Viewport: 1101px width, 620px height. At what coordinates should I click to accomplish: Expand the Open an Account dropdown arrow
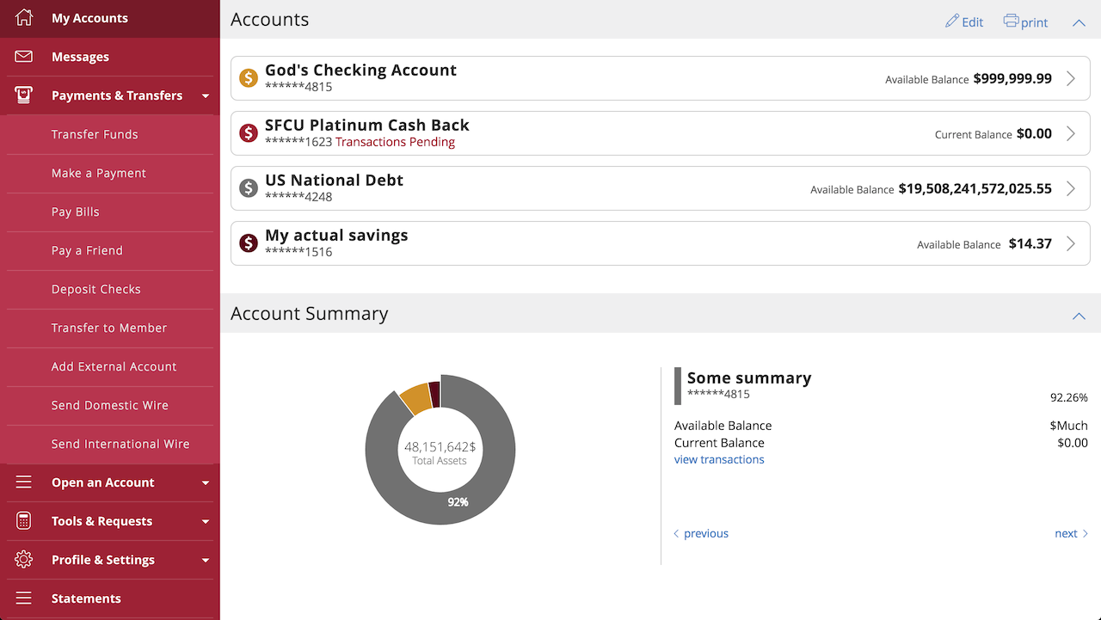pos(205,483)
